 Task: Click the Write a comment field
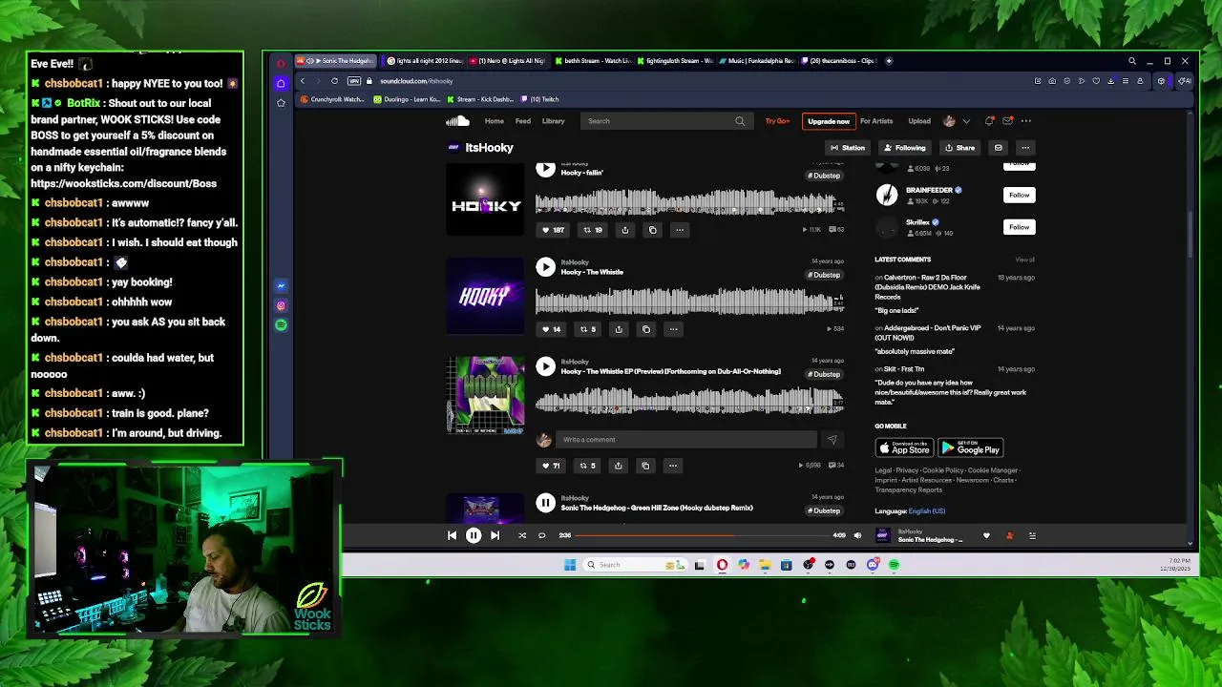[686, 440]
